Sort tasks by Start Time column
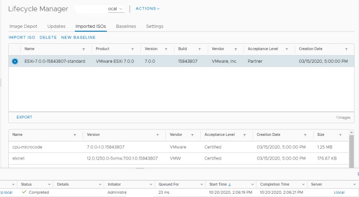Viewport: 359px width, 197px height. point(220,184)
